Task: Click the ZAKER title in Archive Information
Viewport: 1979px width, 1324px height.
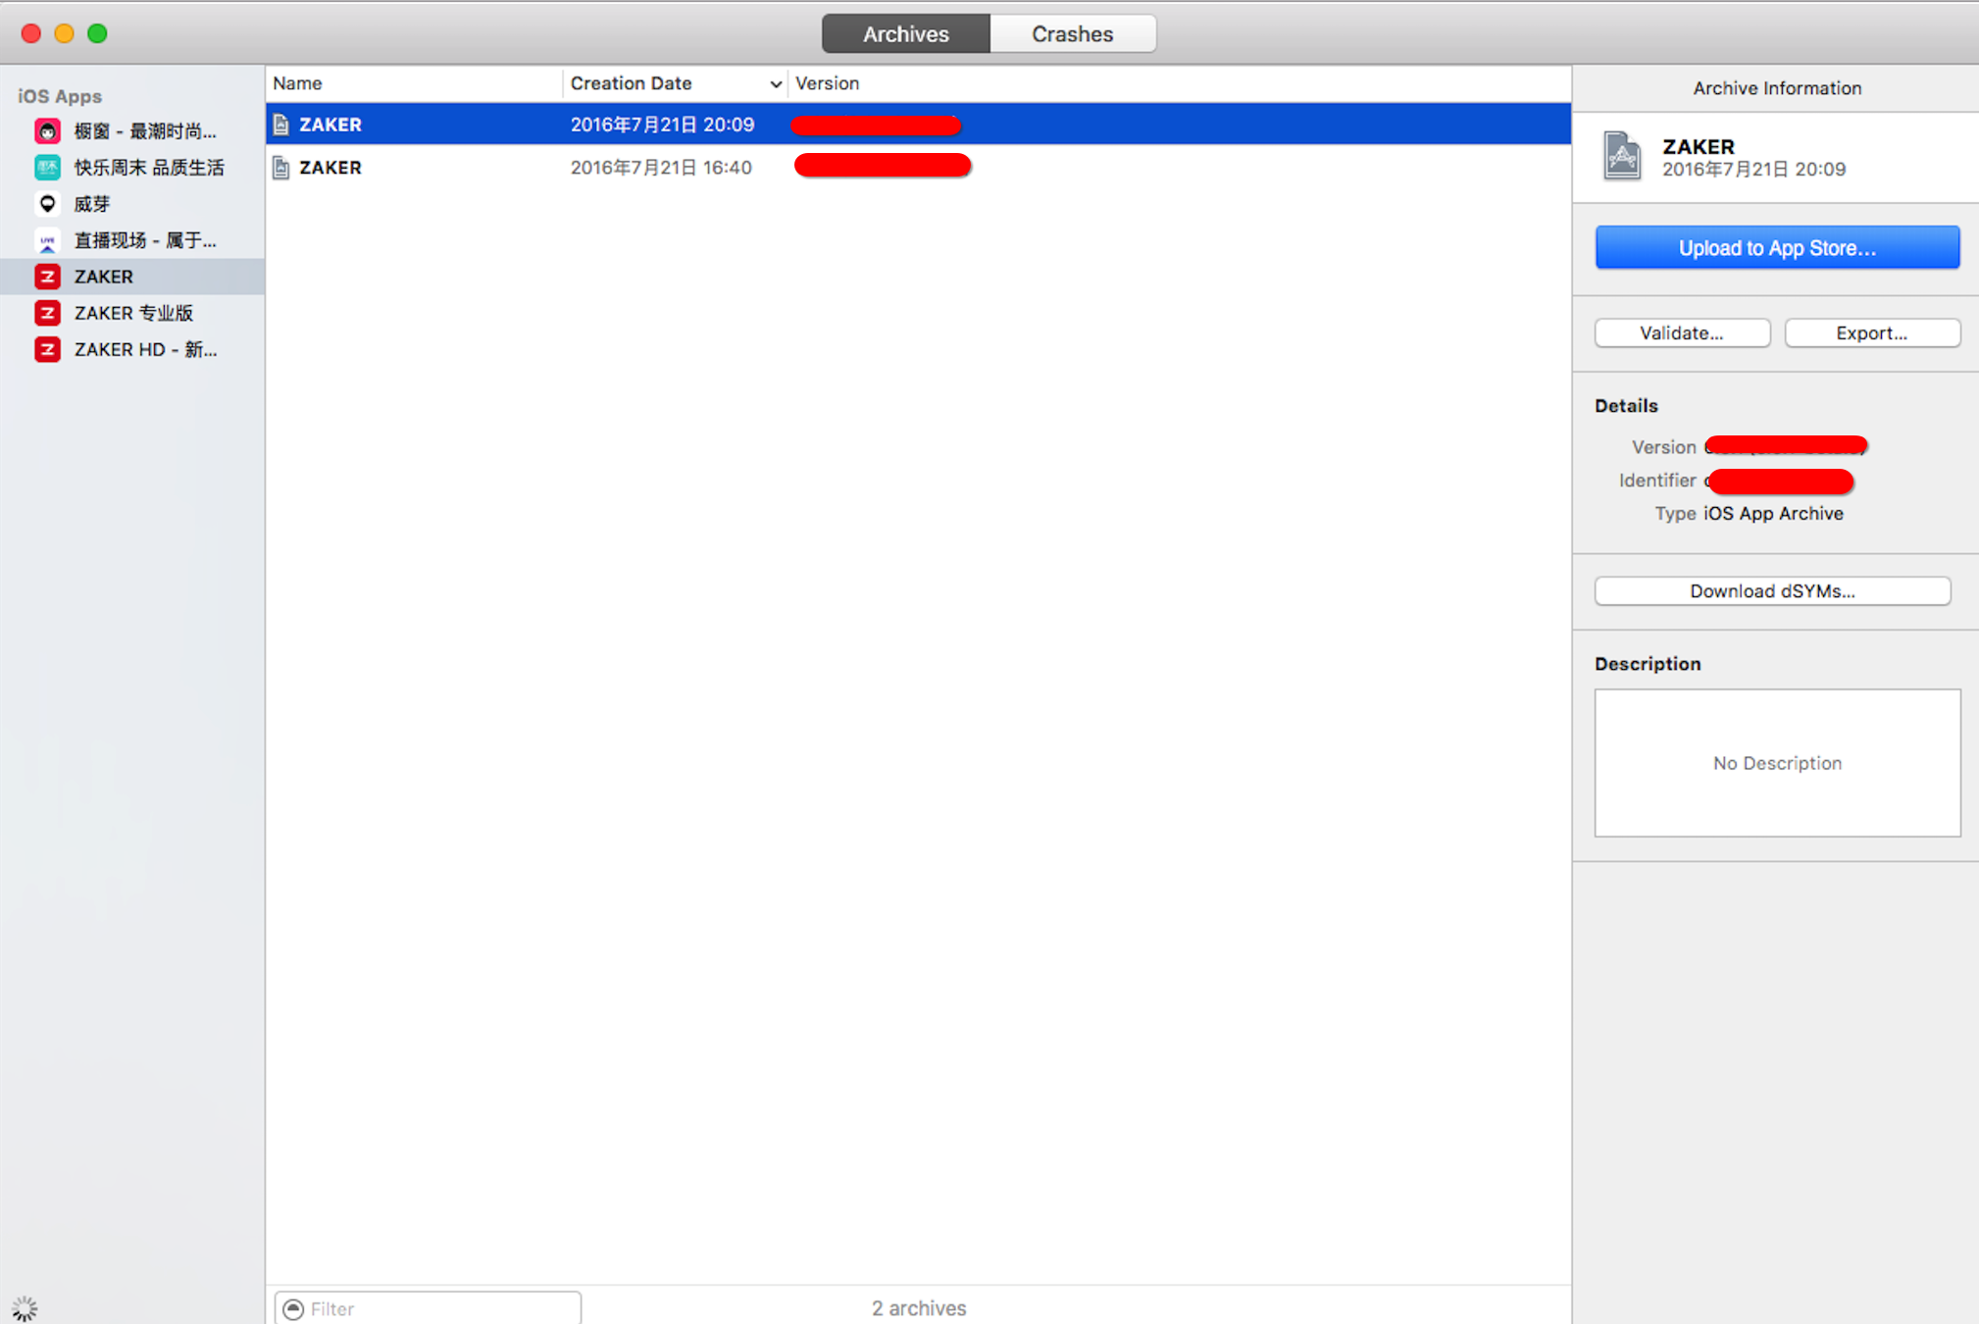Action: point(1699,147)
